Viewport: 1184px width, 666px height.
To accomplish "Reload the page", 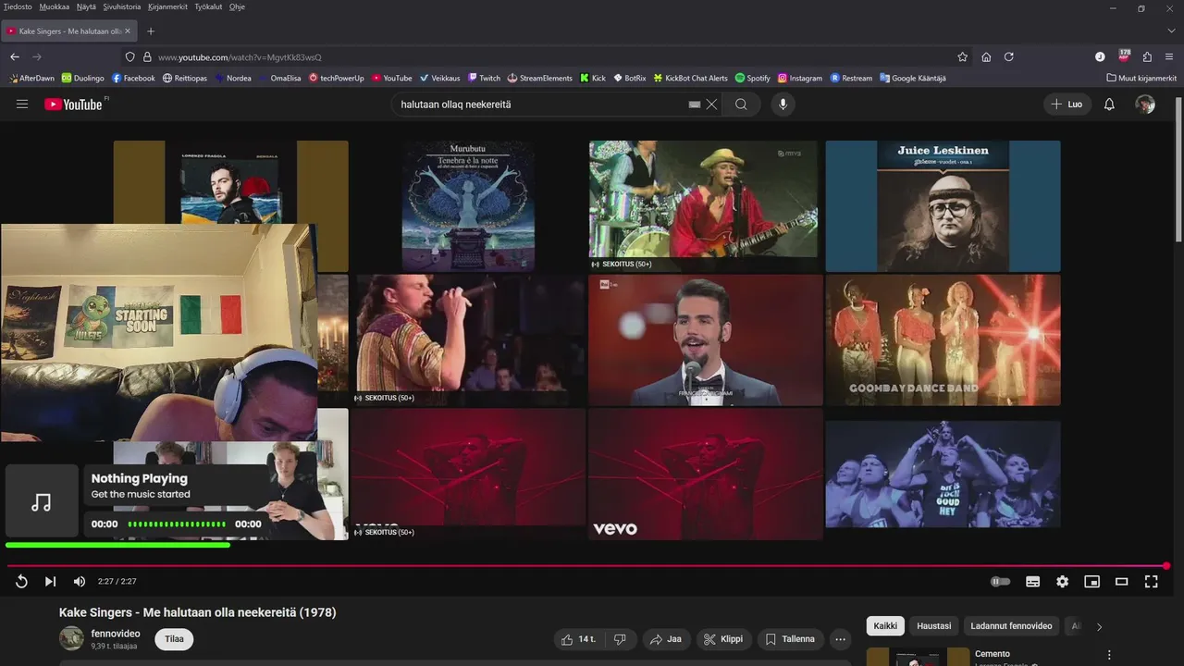I will click(1009, 56).
